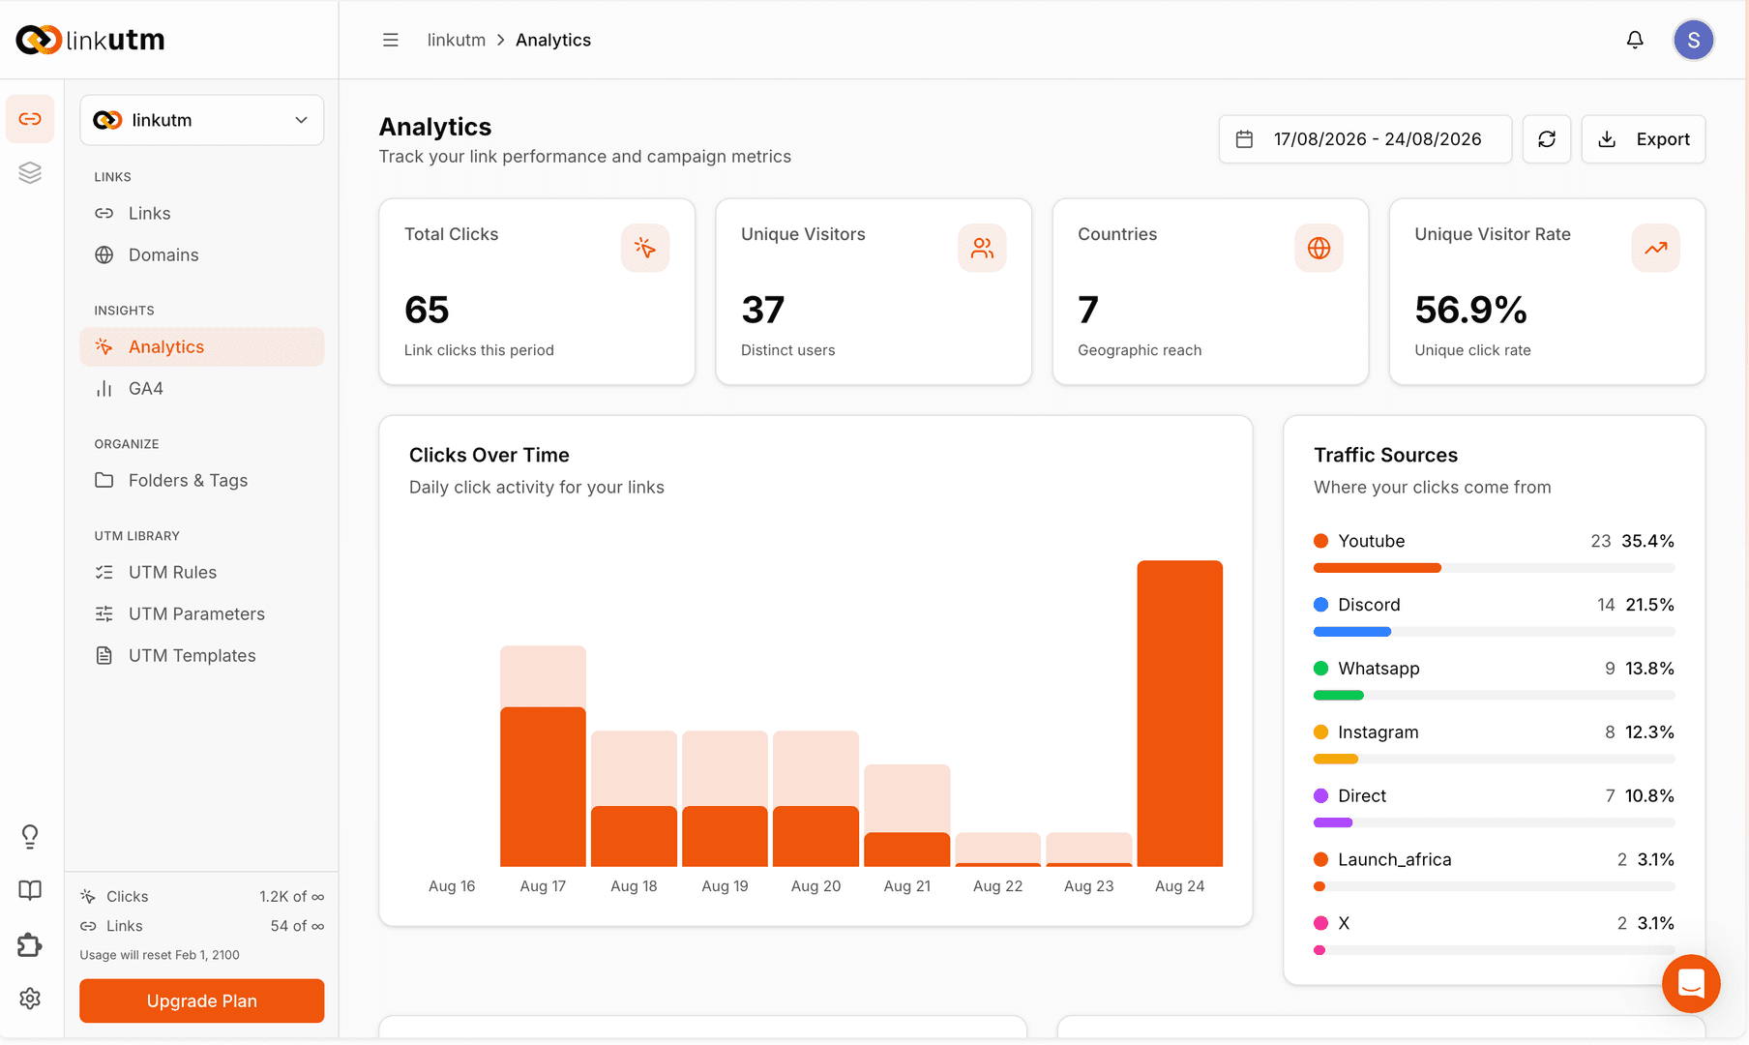1749x1045 pixels.
Task: Click the Countries globe icon
Action: (1319, 248)
